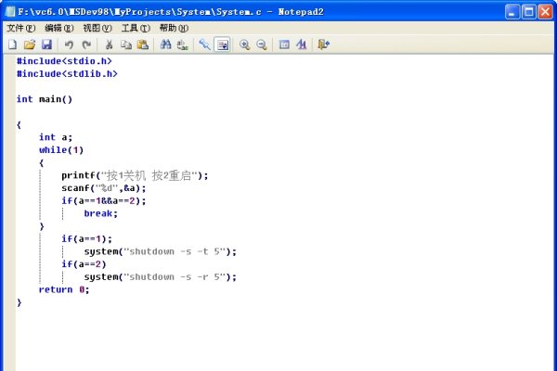
Task: Open the 文件(F) menu
Action: [x=21, y=28]
